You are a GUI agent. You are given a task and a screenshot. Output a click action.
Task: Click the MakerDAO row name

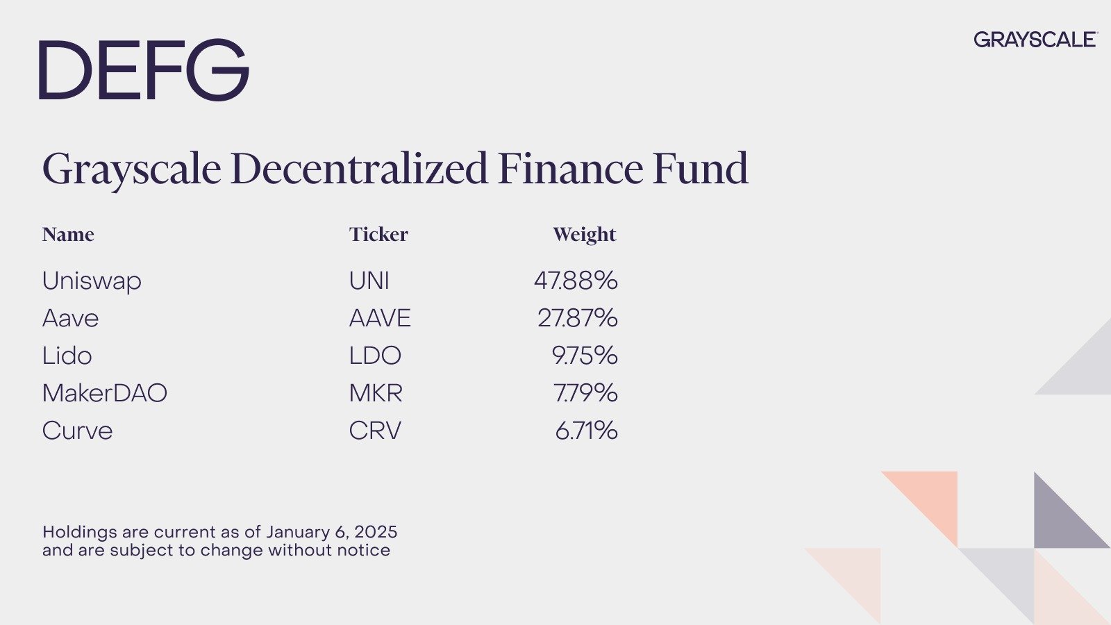pyautogui.click(x=104, y=393)
